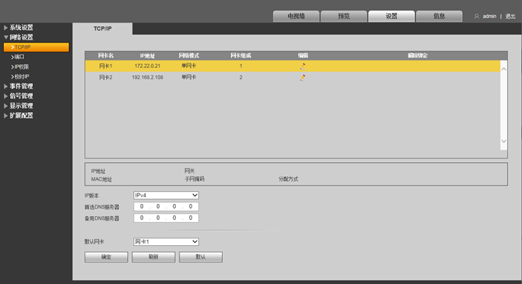This screenshot has width=522, height=284.
Task: Edit 网卡2 with the pencil icon
Action: pyautogui.click(x=303, y=78)
